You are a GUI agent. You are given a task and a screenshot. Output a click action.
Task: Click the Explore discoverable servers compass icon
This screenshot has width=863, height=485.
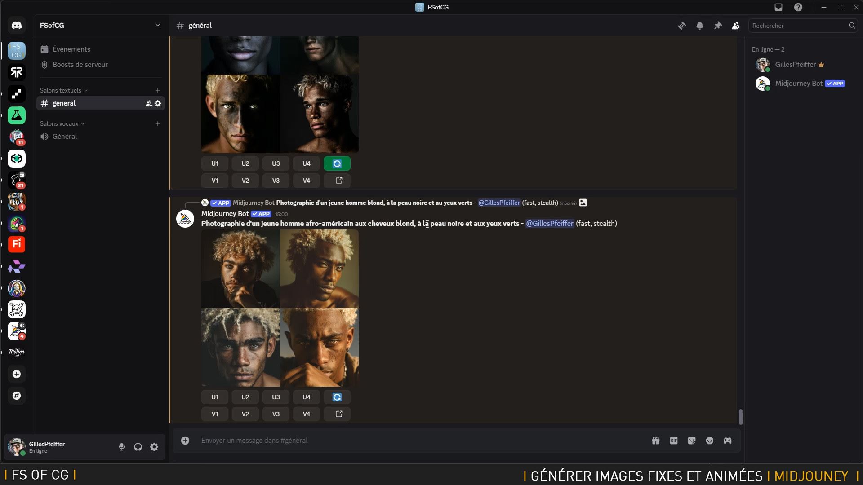tap(17, 396)
